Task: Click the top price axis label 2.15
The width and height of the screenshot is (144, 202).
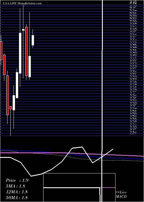Action: pos(133,2)
